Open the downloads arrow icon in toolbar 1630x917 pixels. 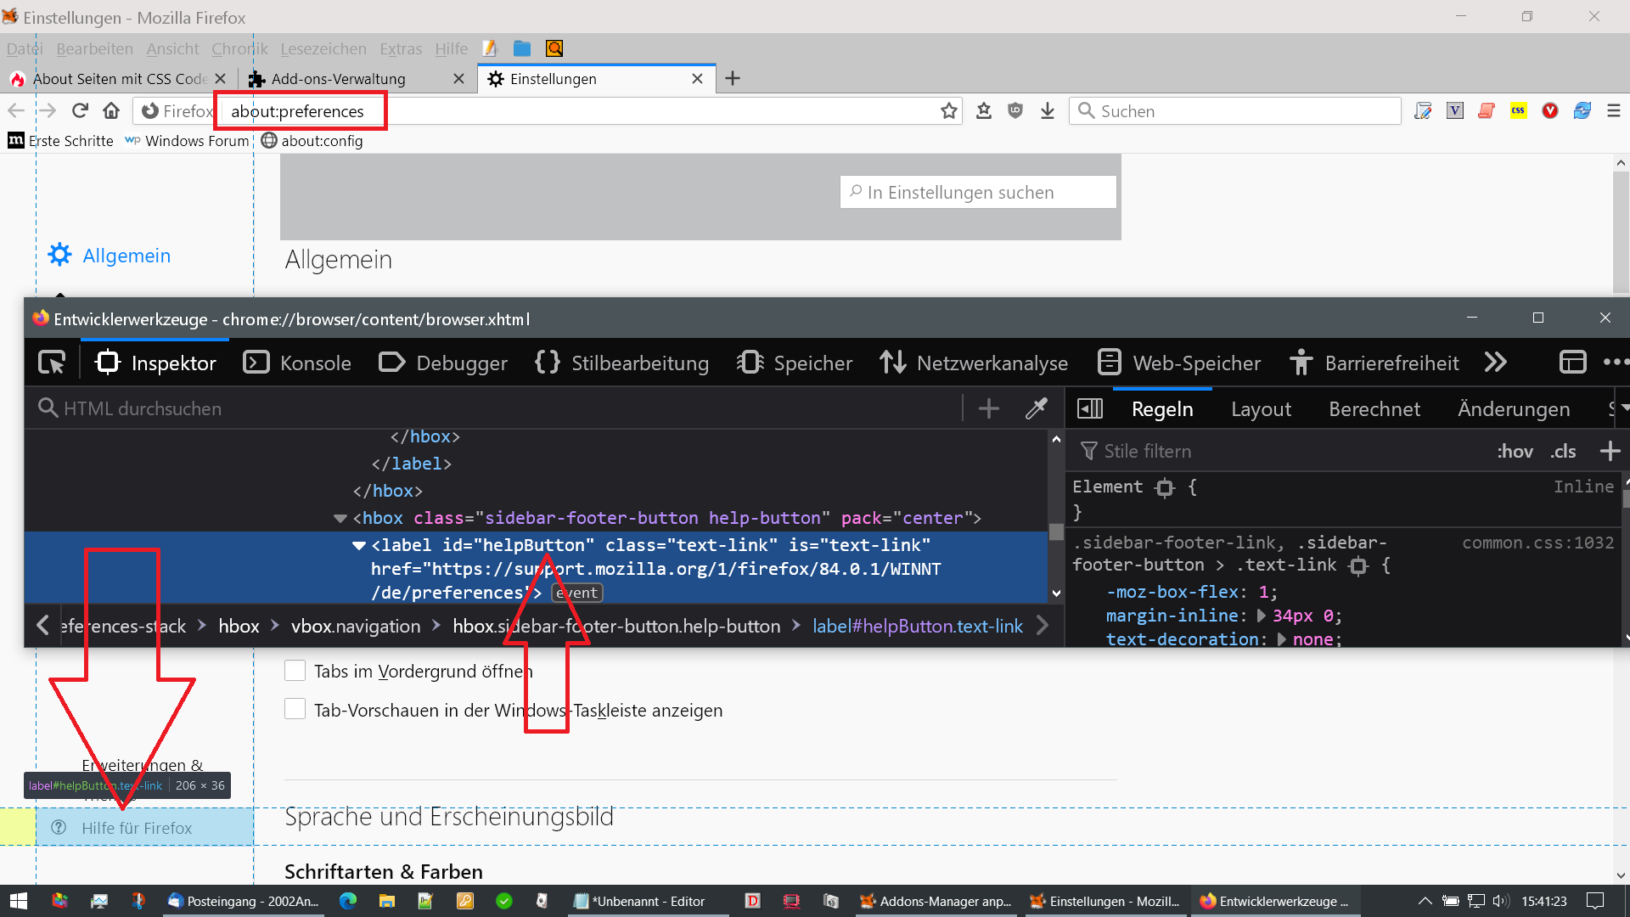[x=1048, y=111]
